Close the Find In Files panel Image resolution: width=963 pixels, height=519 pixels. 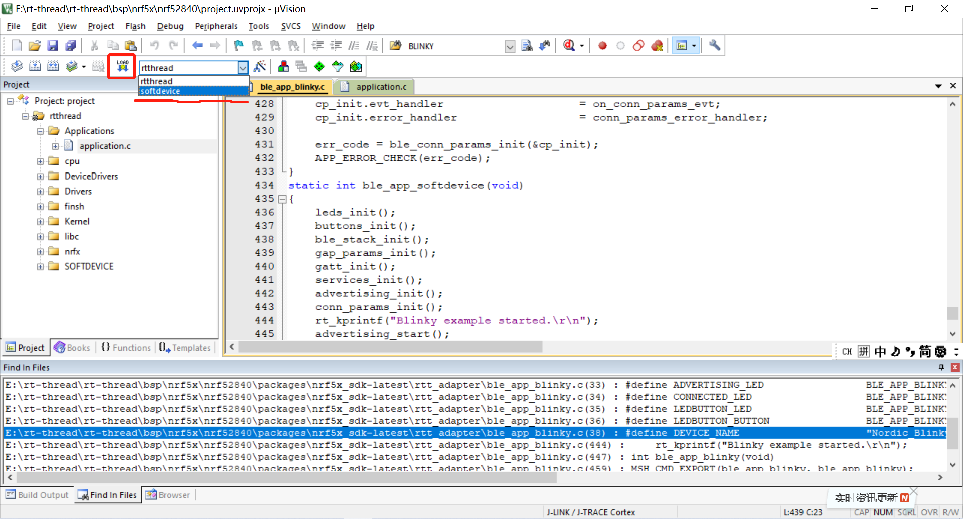[x=955, y=368]
